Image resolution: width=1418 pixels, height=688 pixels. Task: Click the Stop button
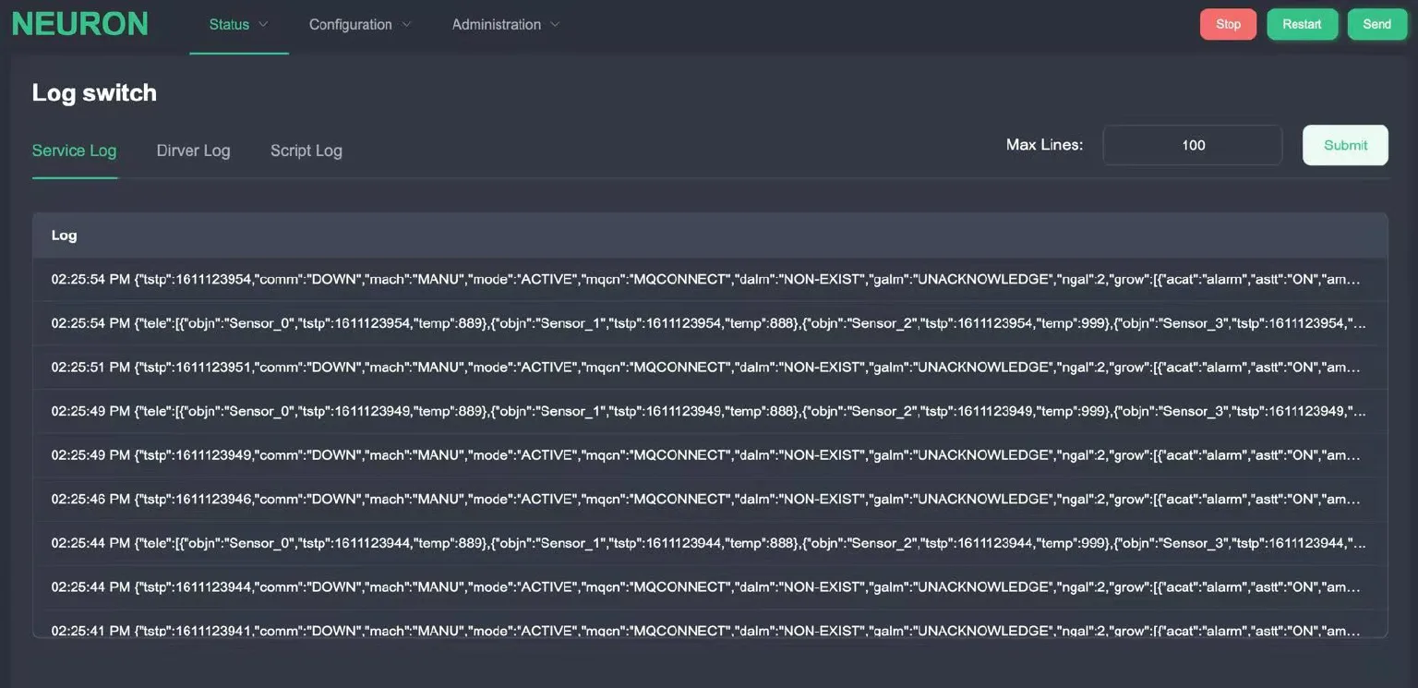pos(1228,24)
